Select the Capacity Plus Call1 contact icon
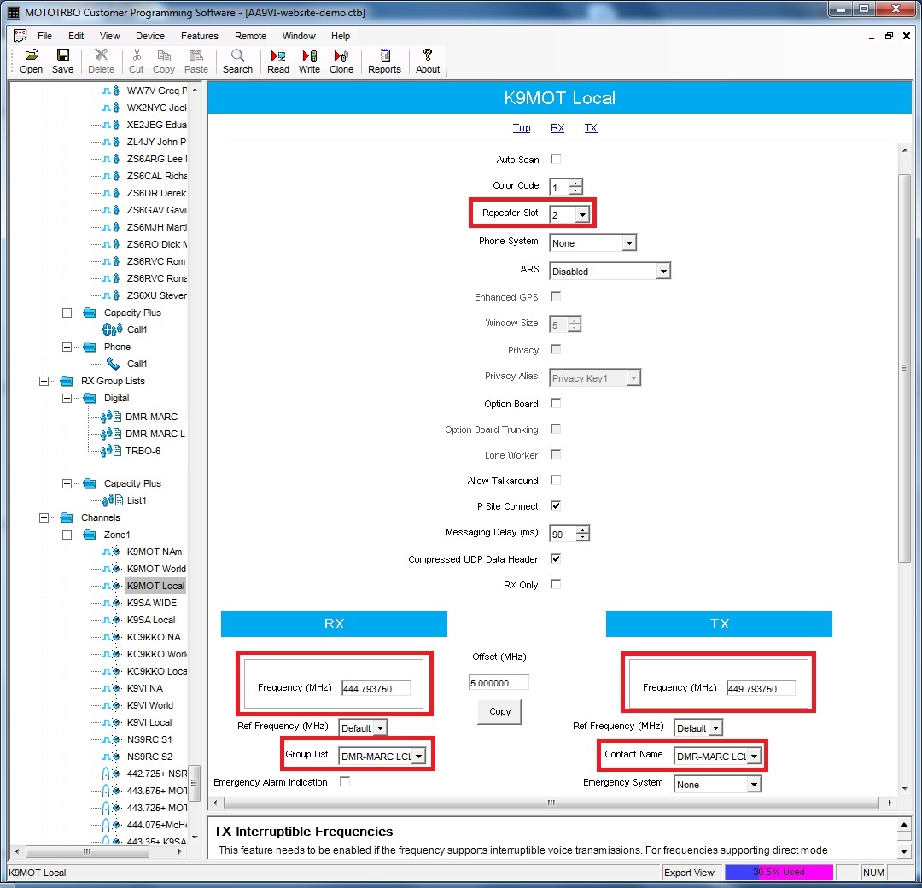922x888 pixels. coord(113,330)
